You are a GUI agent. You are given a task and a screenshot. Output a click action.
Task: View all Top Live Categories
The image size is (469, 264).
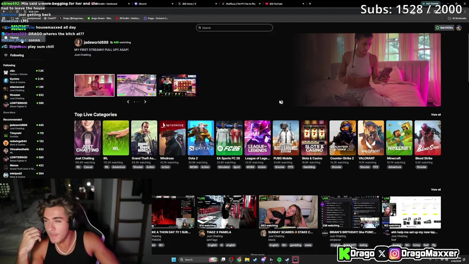(x=436, y=115)
